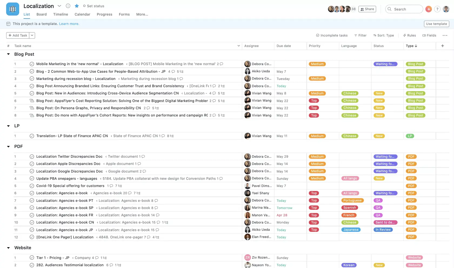Collapse the Blog Post section
The height and width of the screenshot is (268, 454).
[x=8, y=54]
